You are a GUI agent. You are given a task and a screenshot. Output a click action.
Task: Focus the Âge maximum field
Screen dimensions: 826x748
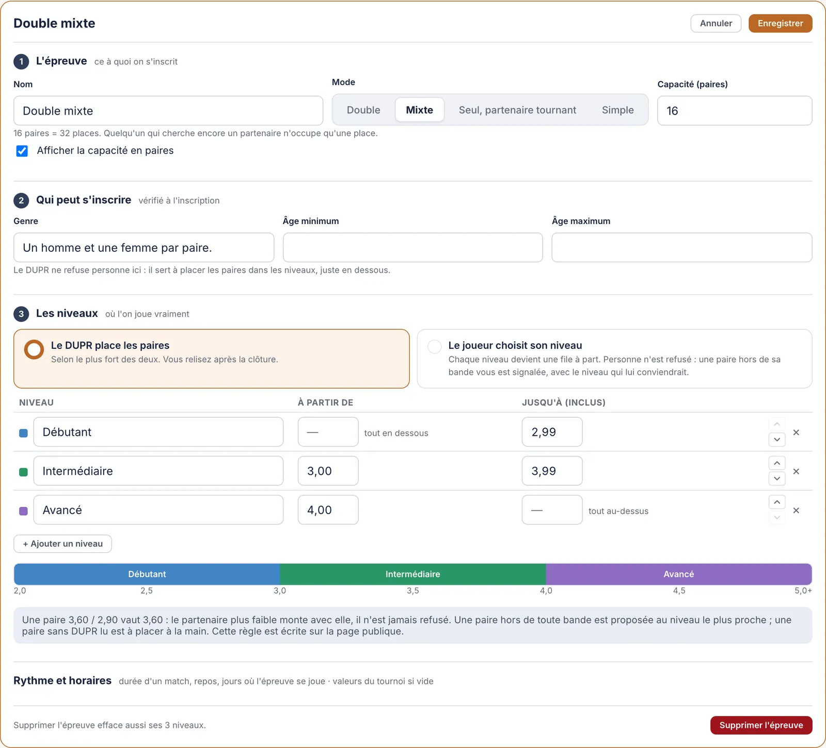pos(681,248)
